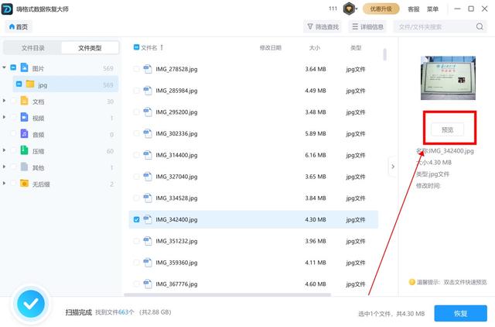Click the vertical file list scrollbar

[385, 54]
